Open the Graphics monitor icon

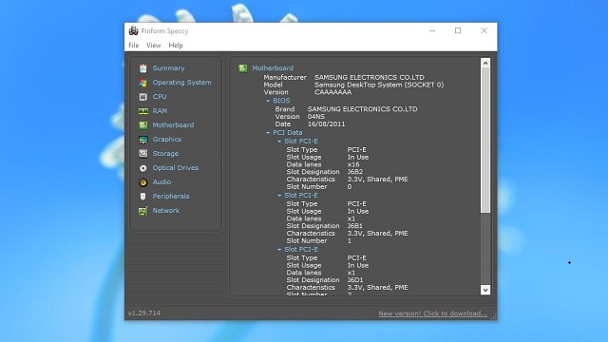[x=143, y=140]
